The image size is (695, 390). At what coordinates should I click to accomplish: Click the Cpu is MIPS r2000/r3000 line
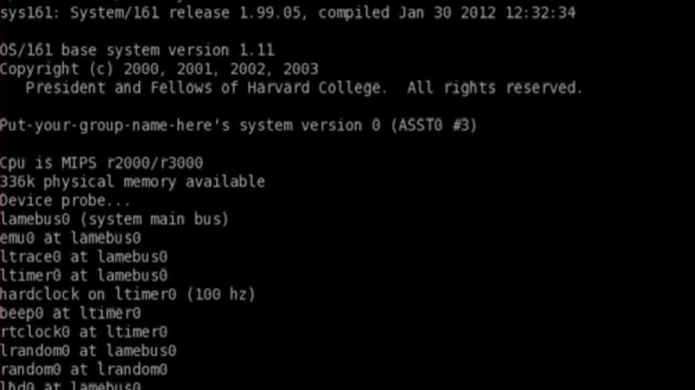[x=101, y=163]
